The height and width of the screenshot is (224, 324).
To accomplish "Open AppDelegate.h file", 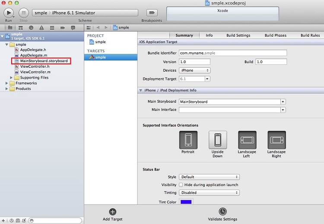I will [x=33, y=50].
